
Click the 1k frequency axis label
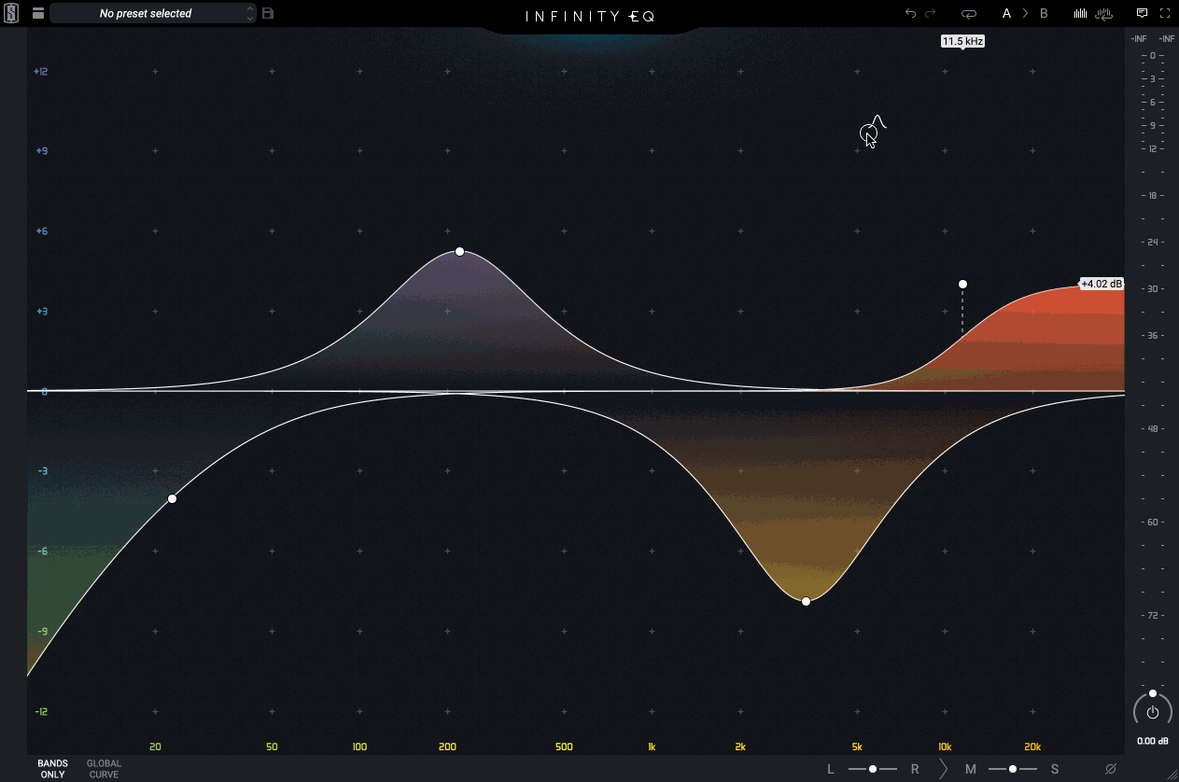coord(652,747)
